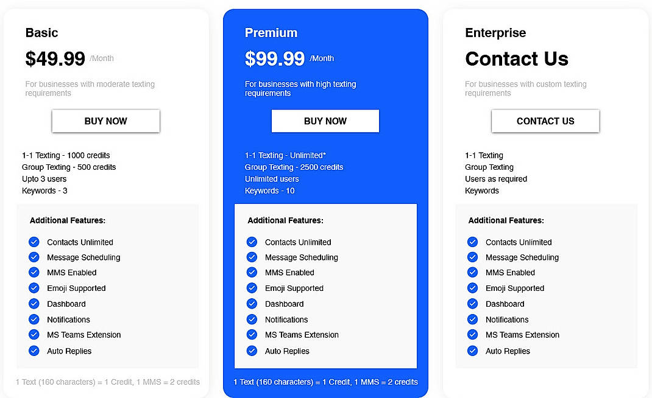Click the CONTACT US button for Enterprise

coord(545,121)
